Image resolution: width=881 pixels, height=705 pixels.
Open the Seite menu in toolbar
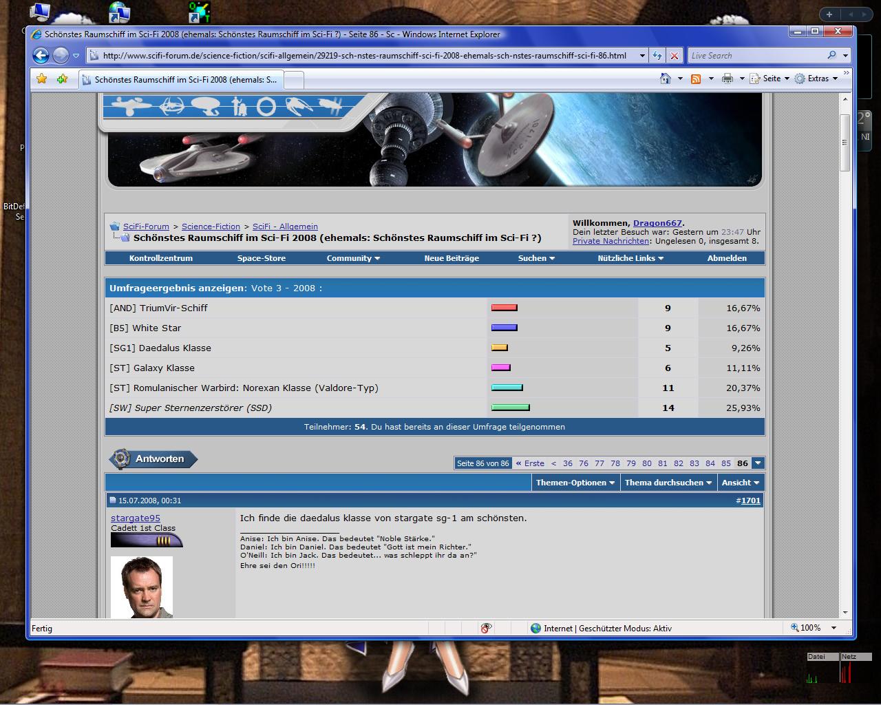click(x=770, y=78)
